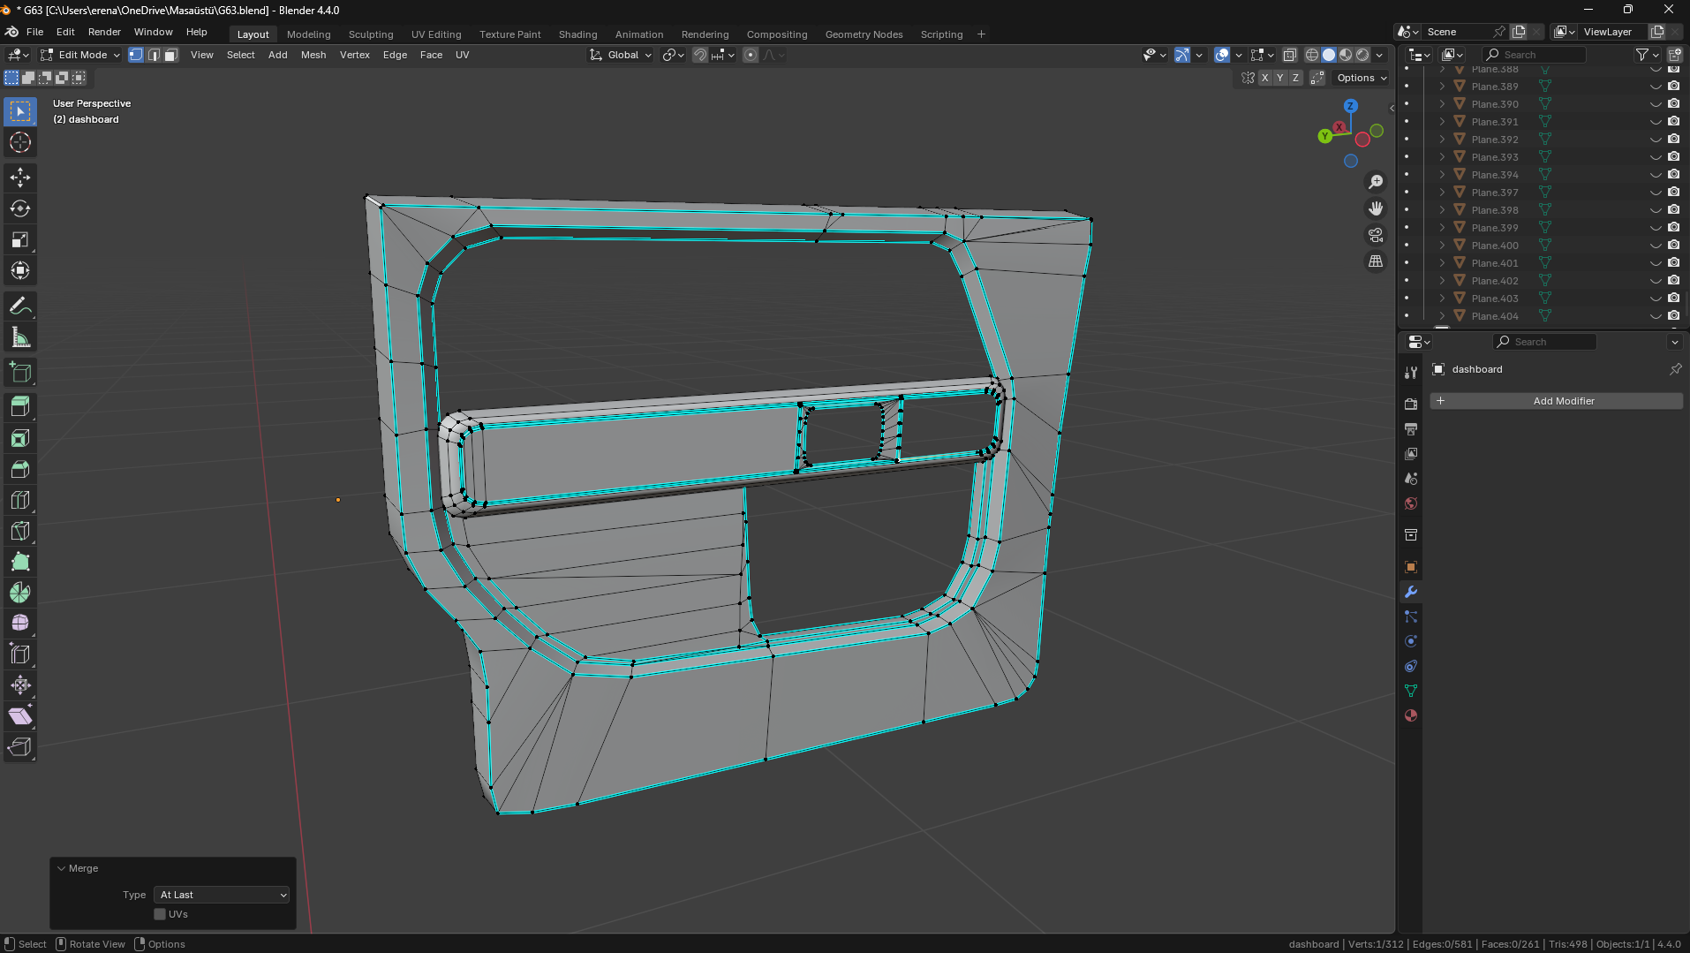Activate the Knife tool
The image size is (1690, 953).
click(x=20, y=531)
